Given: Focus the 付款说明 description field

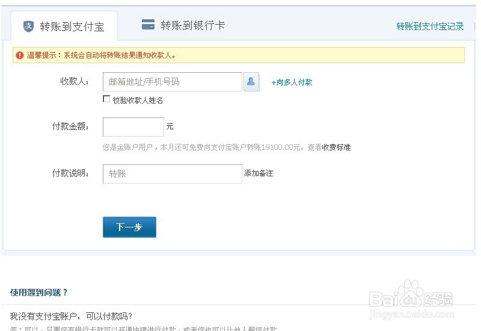Looking at the screenshot, I should 173,174.
